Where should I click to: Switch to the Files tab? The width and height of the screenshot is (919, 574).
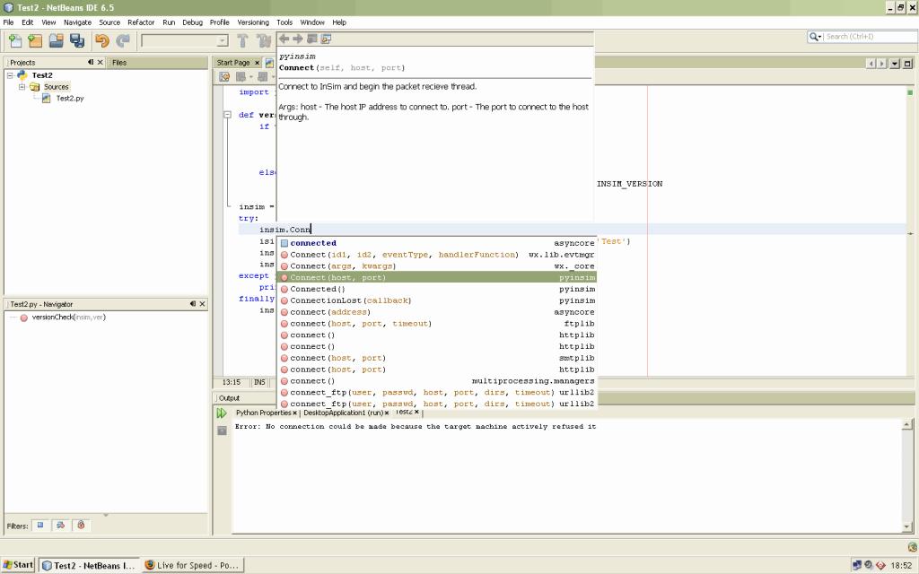119,62
